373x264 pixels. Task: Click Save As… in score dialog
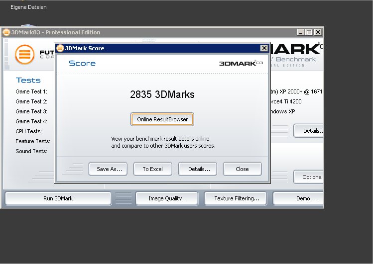108,169
